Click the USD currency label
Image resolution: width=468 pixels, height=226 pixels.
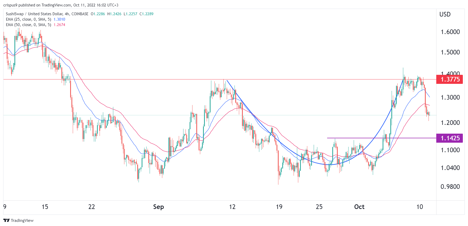[x=445, y=14]
